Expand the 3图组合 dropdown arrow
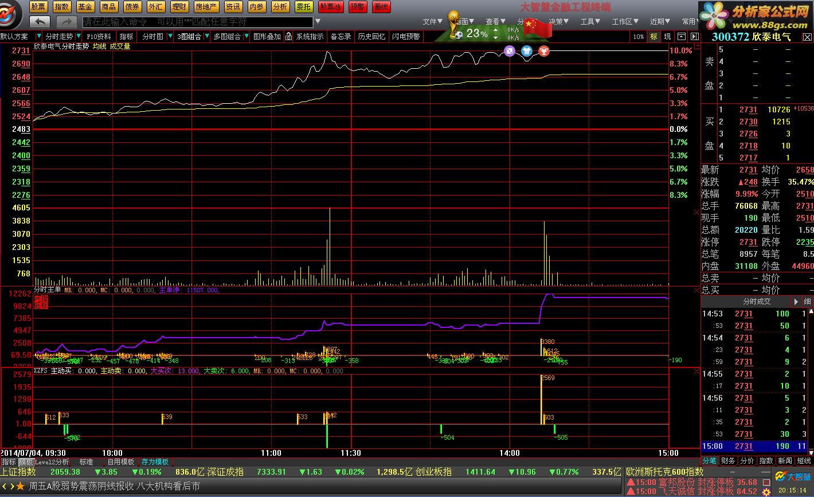Viewport: 814px width, 497px height. pos(206,36)
